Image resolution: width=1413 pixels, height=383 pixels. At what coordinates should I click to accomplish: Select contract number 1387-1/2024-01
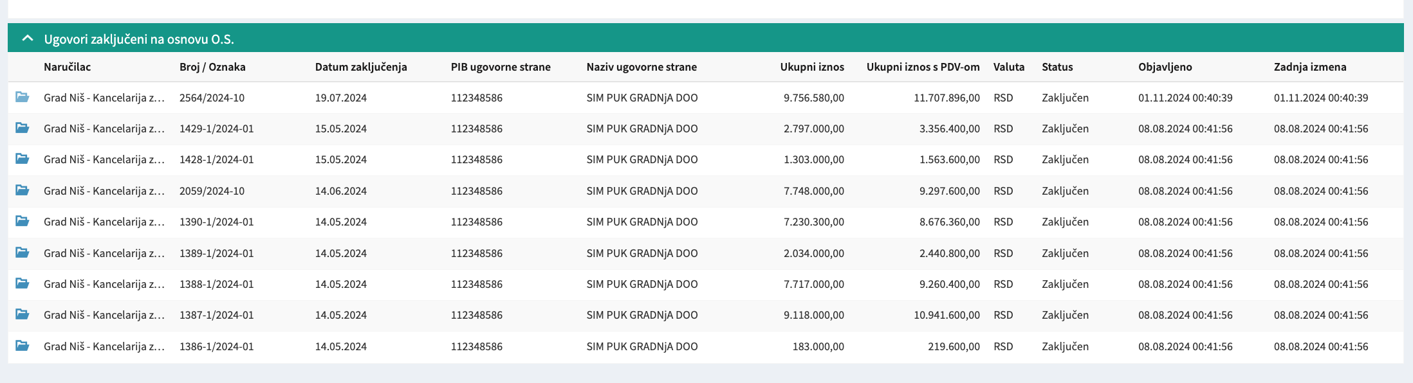pyautogui.click(x=216, y=315)
